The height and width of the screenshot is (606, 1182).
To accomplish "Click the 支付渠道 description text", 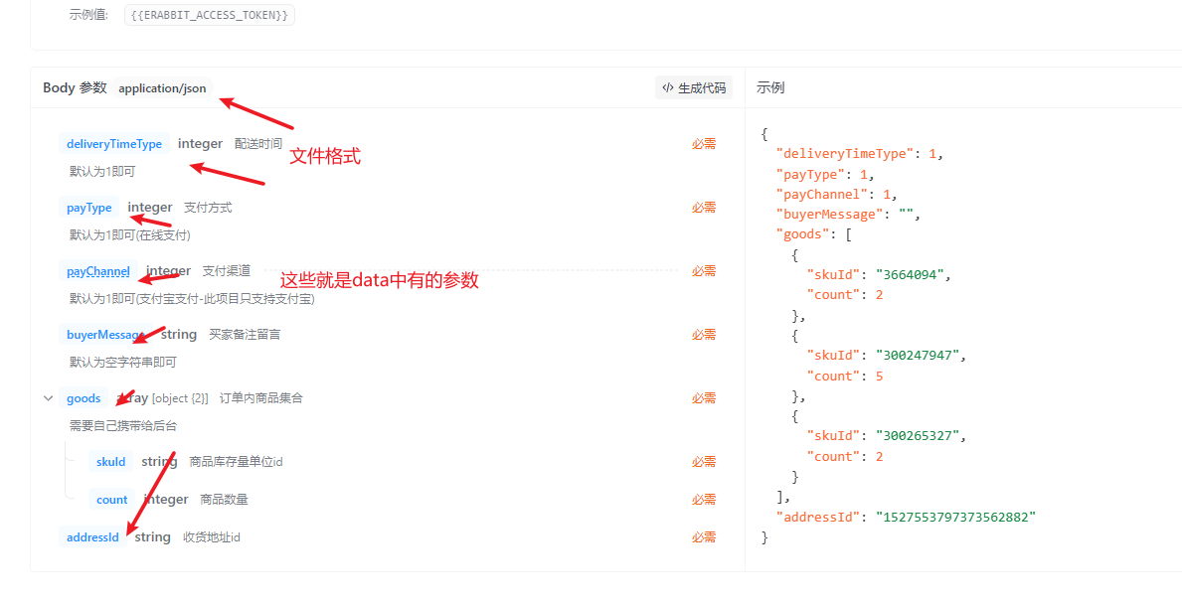I will (x=226, y=270).
